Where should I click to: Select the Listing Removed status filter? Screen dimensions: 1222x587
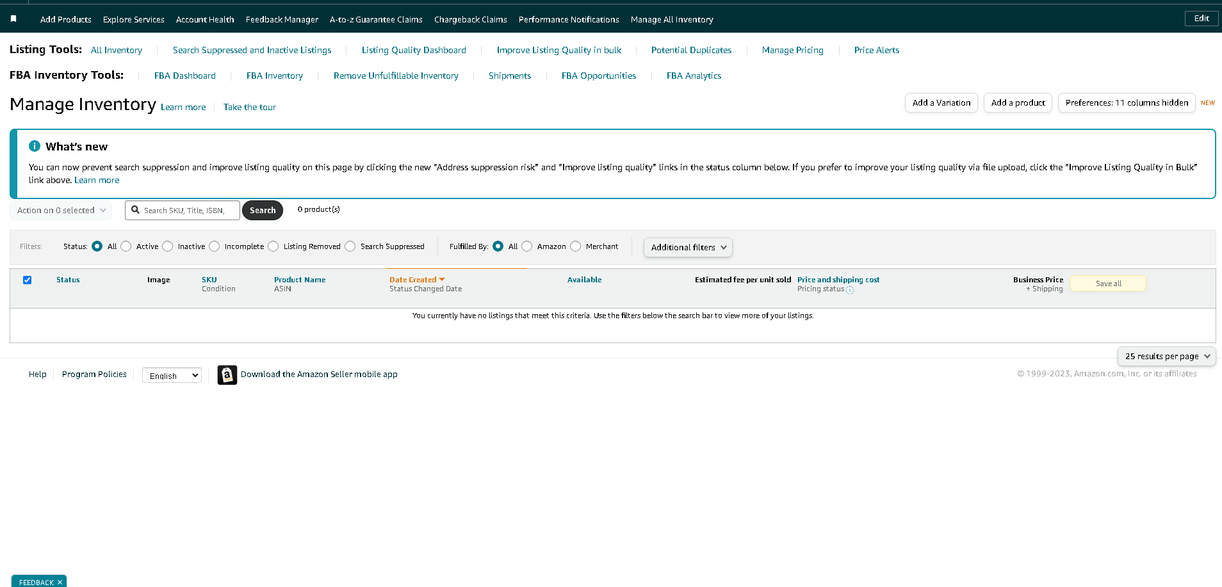point(273,246)
